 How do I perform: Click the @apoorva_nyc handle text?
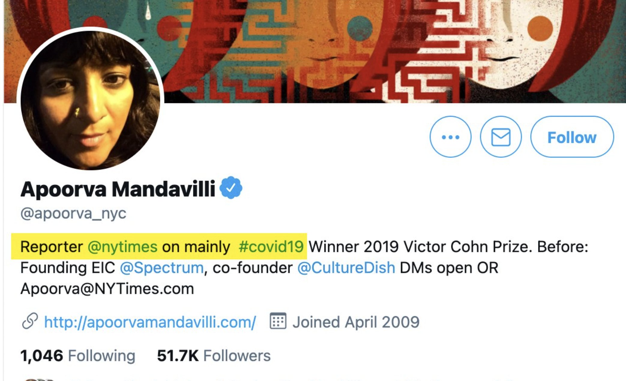(74, 214)
